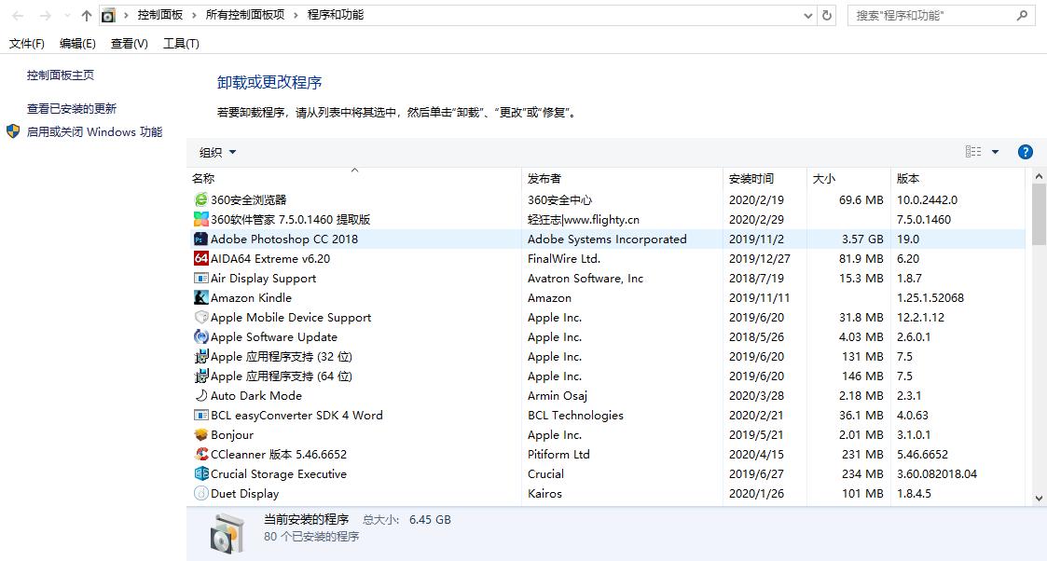
Task: Click the Bonjour program icon
Action: click(202, 434)
